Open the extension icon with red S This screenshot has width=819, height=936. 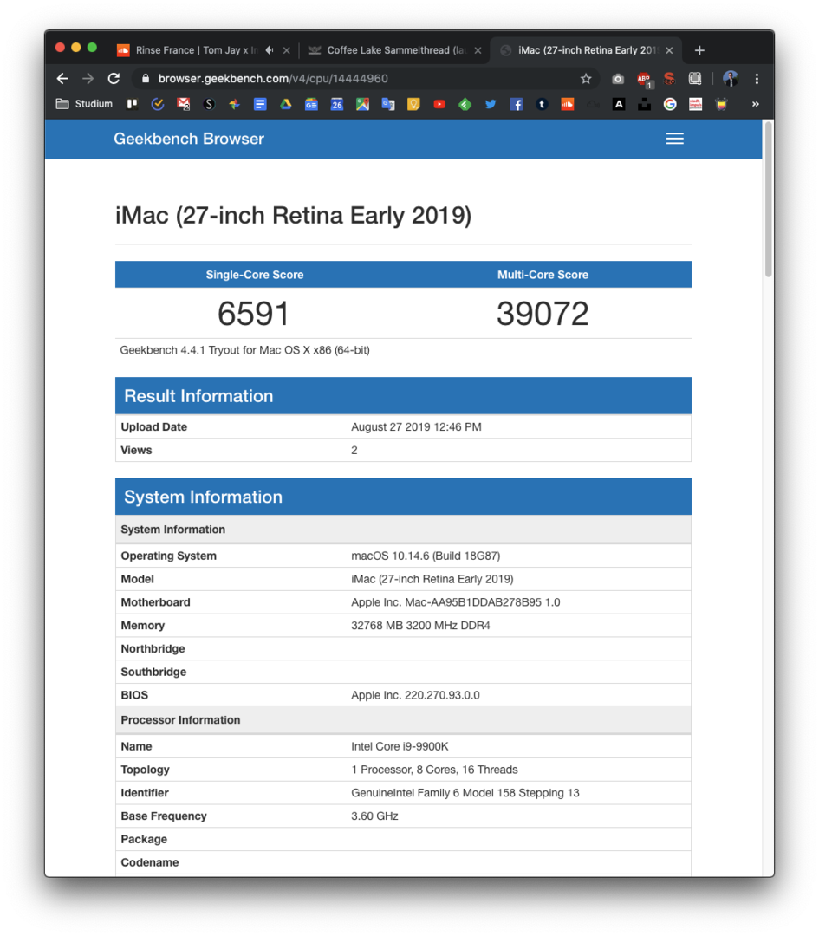click(669, 79)
